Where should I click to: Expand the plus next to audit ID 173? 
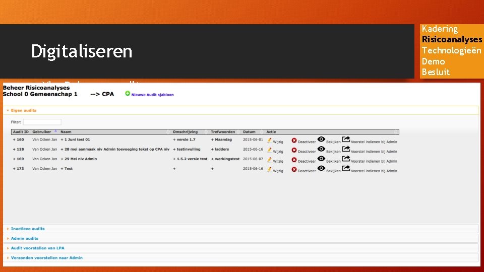[x=14, y=169]
